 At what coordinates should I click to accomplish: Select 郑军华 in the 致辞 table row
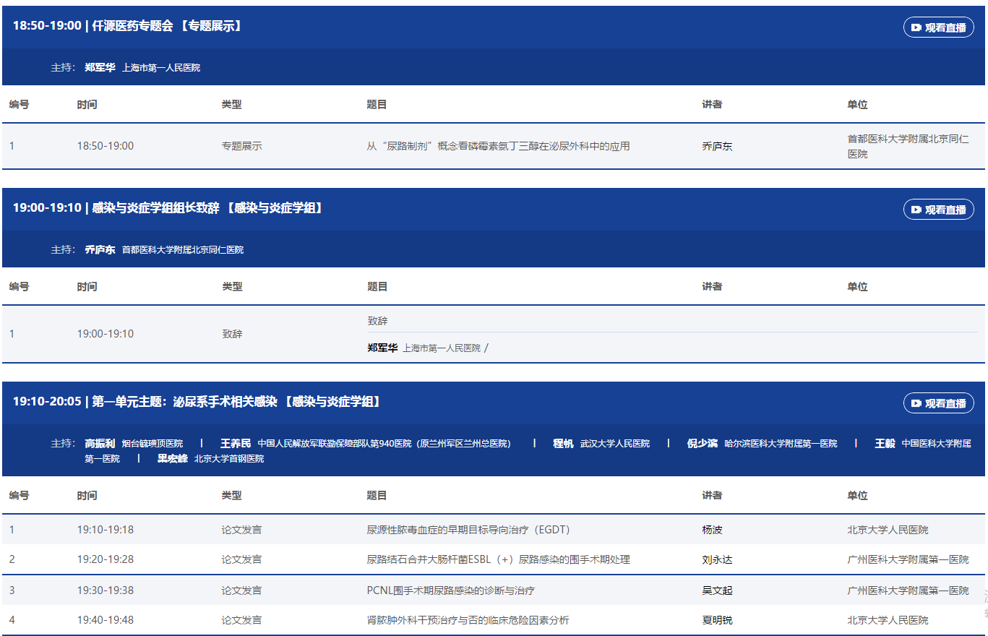[x=382, y=348]
